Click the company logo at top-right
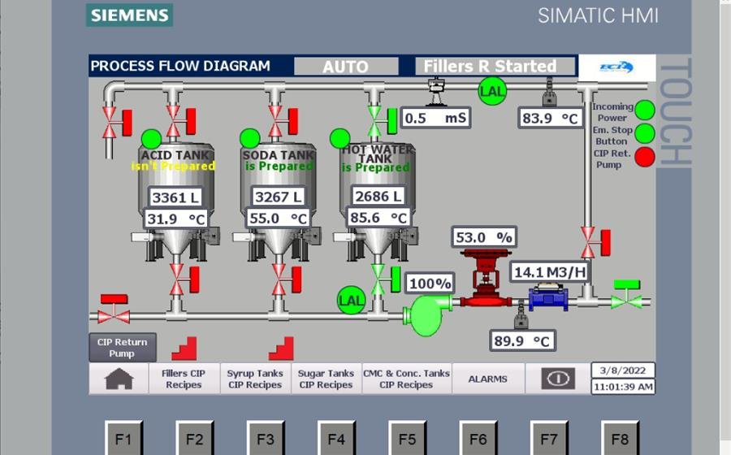The width and height of the screenshot is (731, 455). (616, 67)
